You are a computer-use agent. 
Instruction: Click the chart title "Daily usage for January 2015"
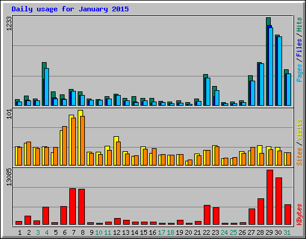coord(70,9)
